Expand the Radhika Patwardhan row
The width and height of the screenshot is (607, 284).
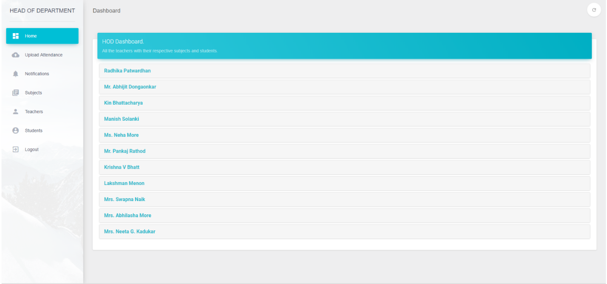[x=344, y=71]
